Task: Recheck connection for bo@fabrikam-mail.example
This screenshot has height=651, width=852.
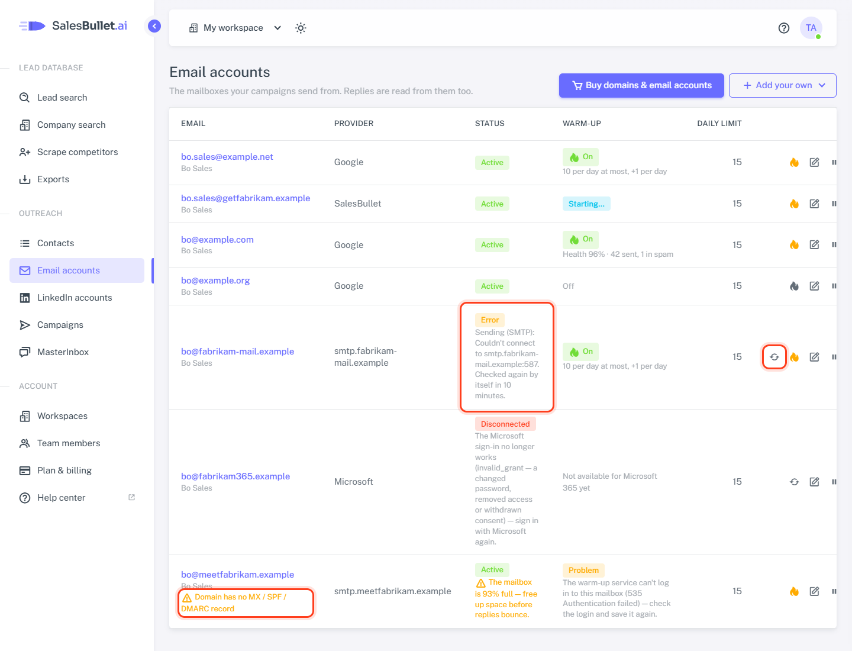Action: 774,357
